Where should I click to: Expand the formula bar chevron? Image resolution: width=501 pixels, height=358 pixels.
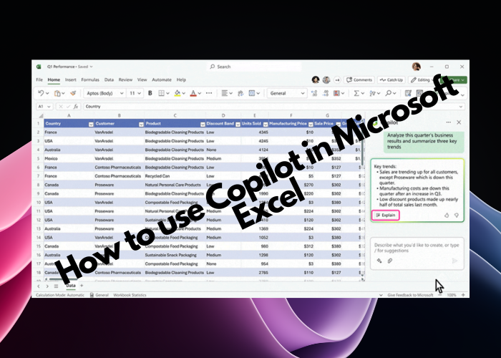point(460,107)
